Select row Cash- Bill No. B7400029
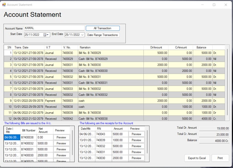 coord(114,59)
